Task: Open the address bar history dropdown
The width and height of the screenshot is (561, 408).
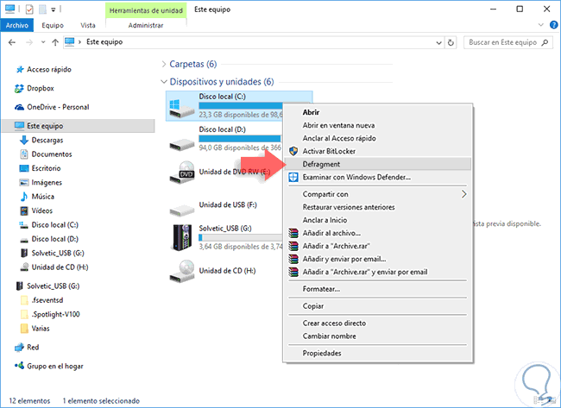Action: [439, 41]
